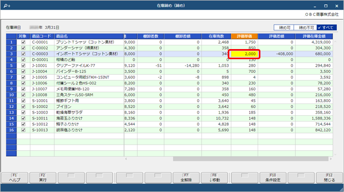Toggle the checkbox for S-10001
Screen dimensions: 344x192
pos(23,101)
